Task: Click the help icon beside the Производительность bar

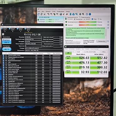Action: (x=108, y=22)
